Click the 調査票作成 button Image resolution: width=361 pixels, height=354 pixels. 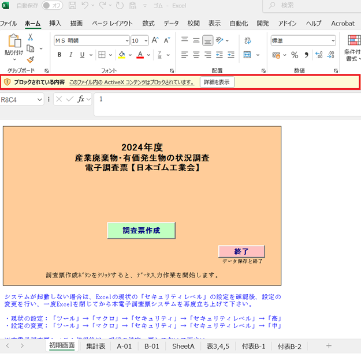[x=141, y=230]
